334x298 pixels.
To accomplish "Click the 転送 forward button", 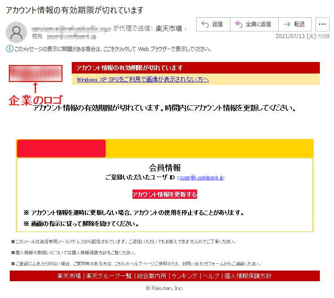I will pyautogui.click(x=295, y=24).
